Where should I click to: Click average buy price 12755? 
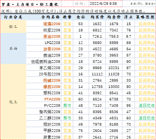pyautogui.click(x=97, y=87)
